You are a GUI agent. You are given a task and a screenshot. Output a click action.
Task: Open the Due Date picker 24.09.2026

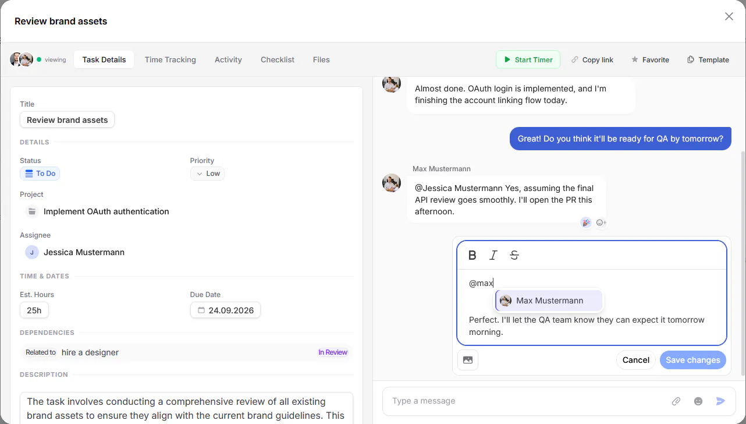(x=225, y=310)
